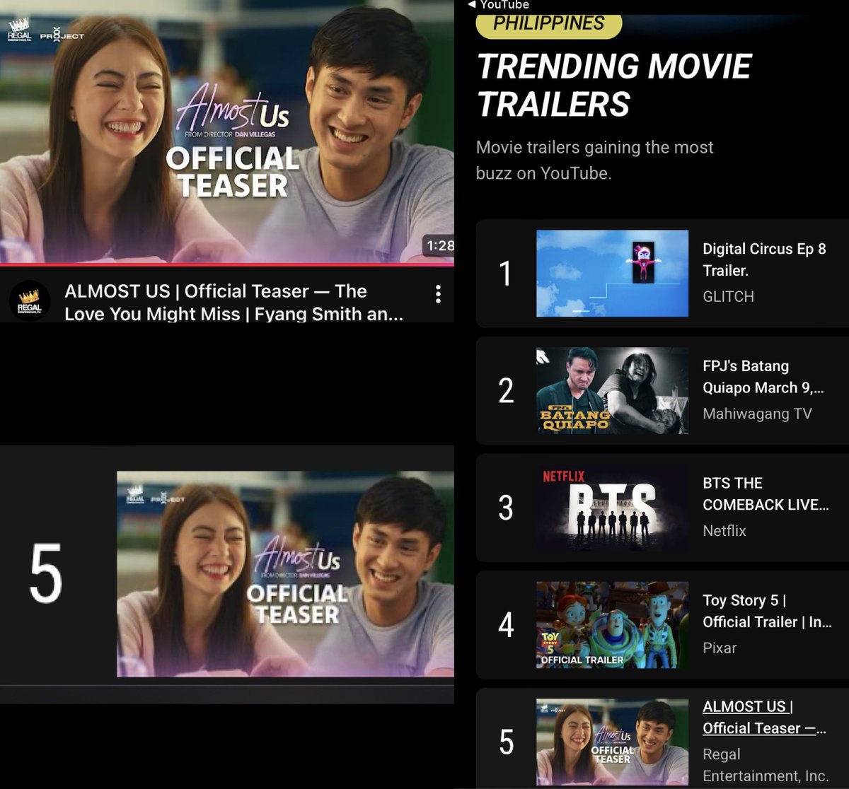The width and height of the screenshot is (849, 789).
Task: Open the Toy Story 5 Official Trailer thumbnail
Action: tap(612, 625)
